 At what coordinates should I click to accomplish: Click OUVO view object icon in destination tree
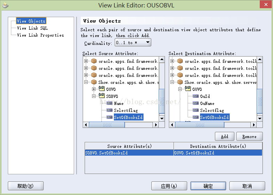pos(188,89)
